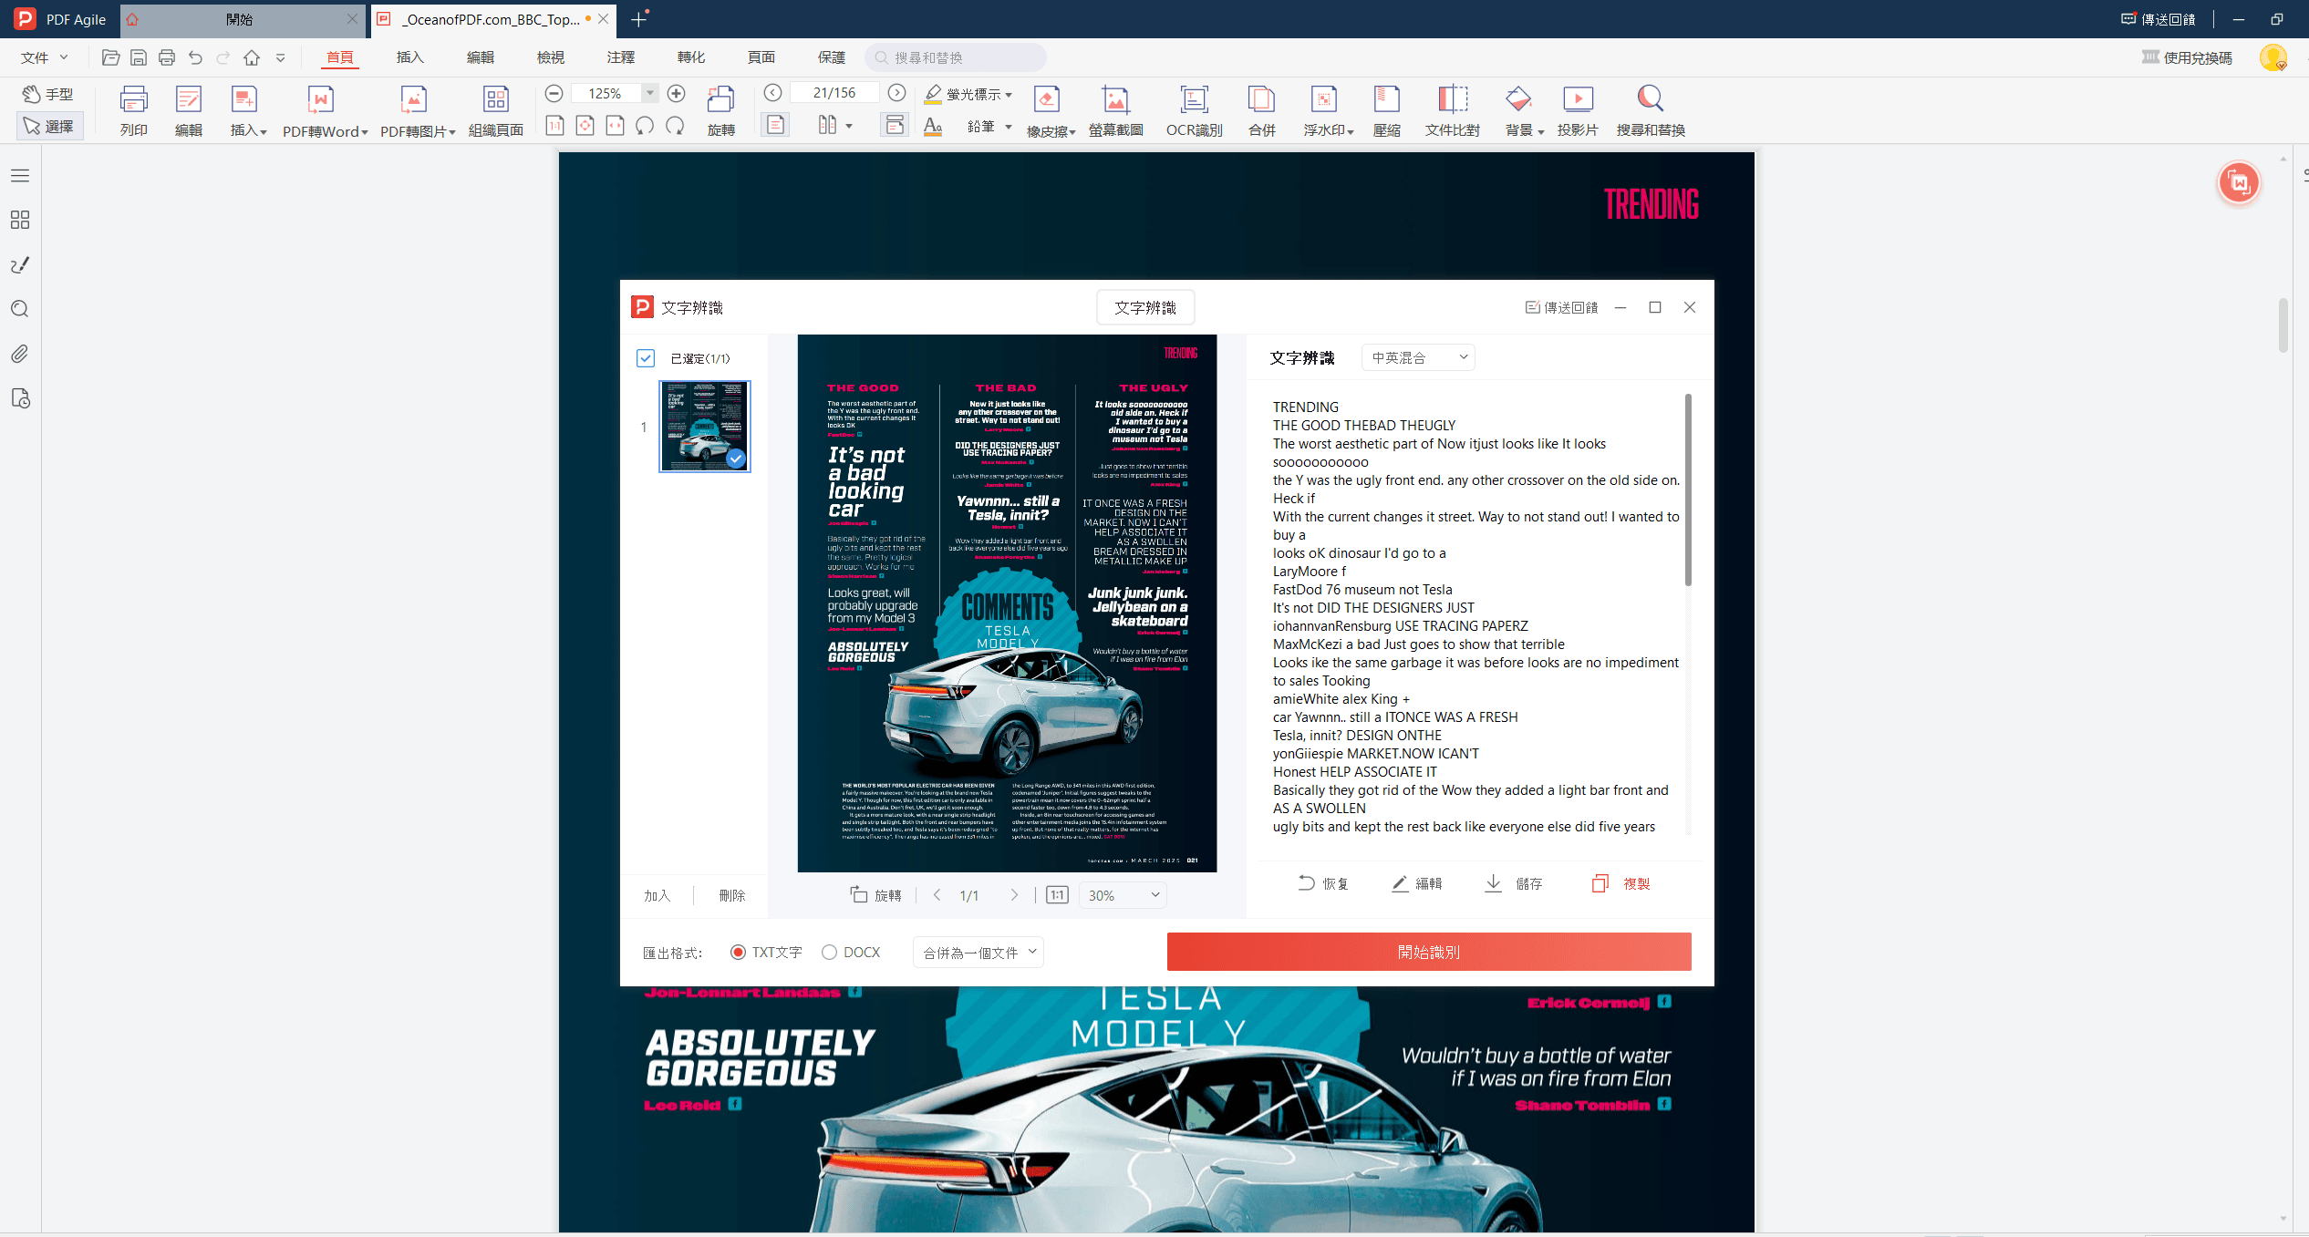Image resolution: width=2309 pixels, height=1237 pixels.
Task: Open the attachments paperclip sidebar icon
Action: point(20,354)
